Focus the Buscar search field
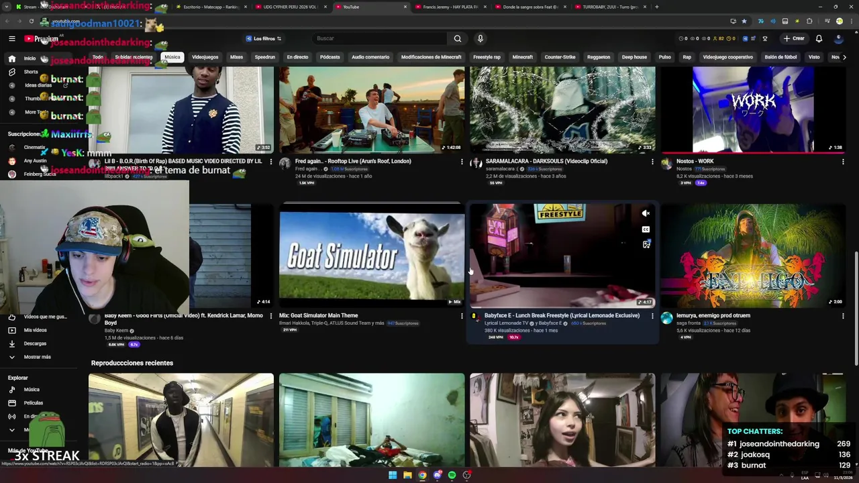 click(379, 38)
